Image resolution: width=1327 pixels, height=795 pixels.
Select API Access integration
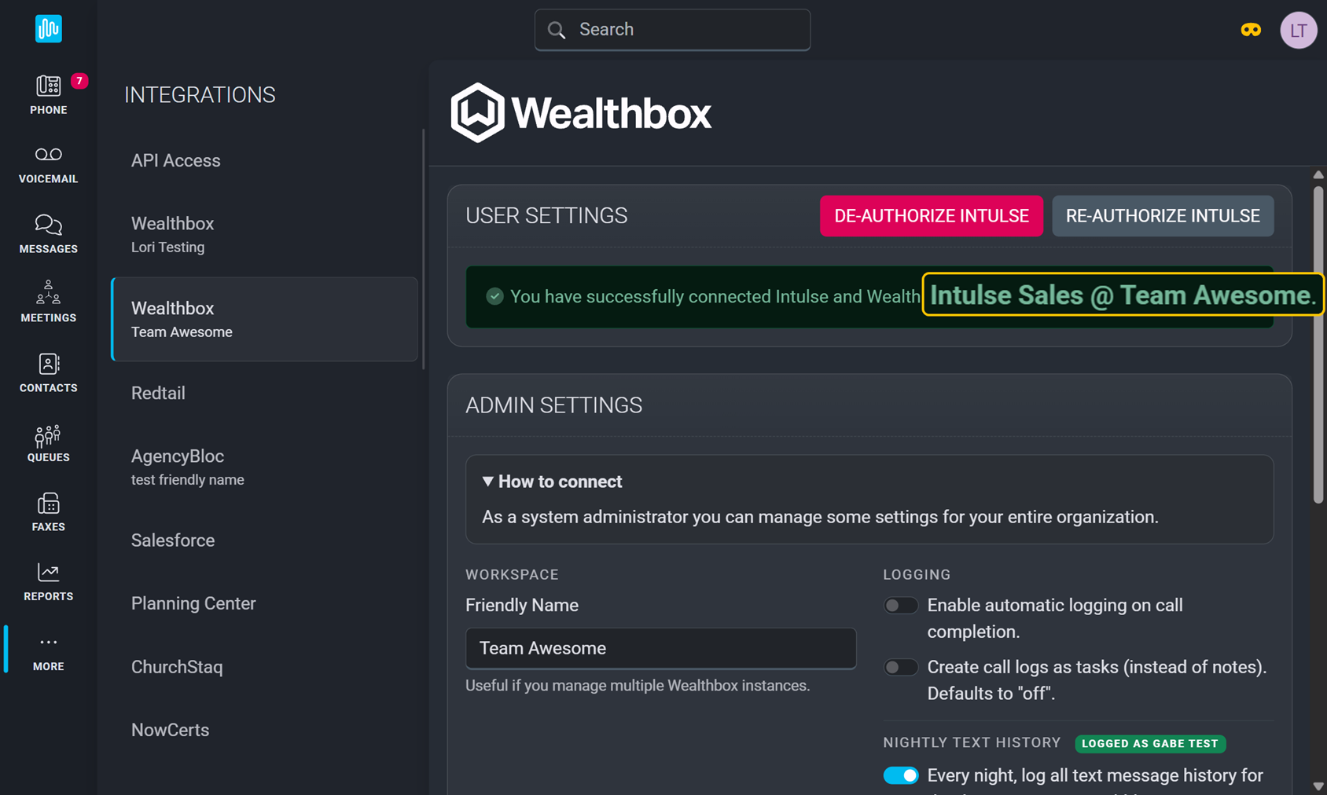click(x=264, y=160)
